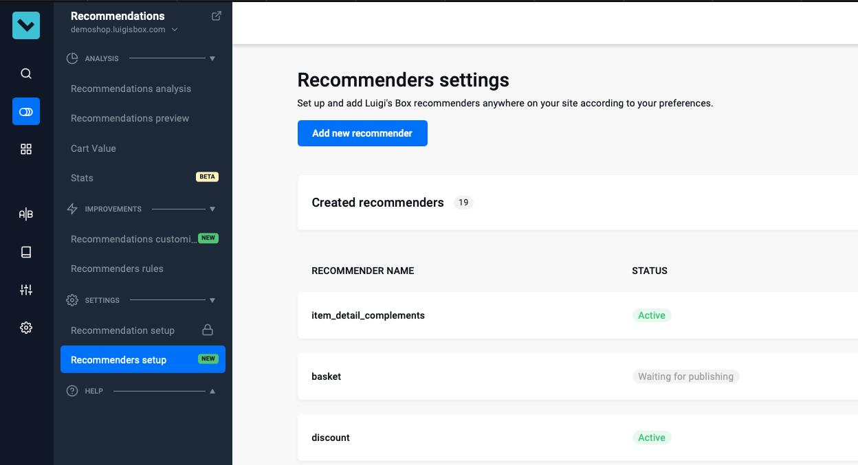Open the item_detail_complements recommender
Viewport: 858px width, 465px height.
coord(367,315)
